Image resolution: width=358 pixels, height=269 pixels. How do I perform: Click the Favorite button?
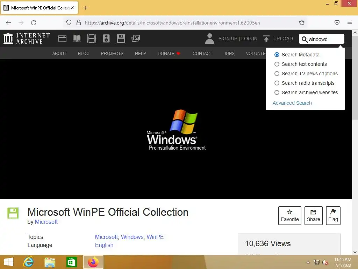coord(290,216)
